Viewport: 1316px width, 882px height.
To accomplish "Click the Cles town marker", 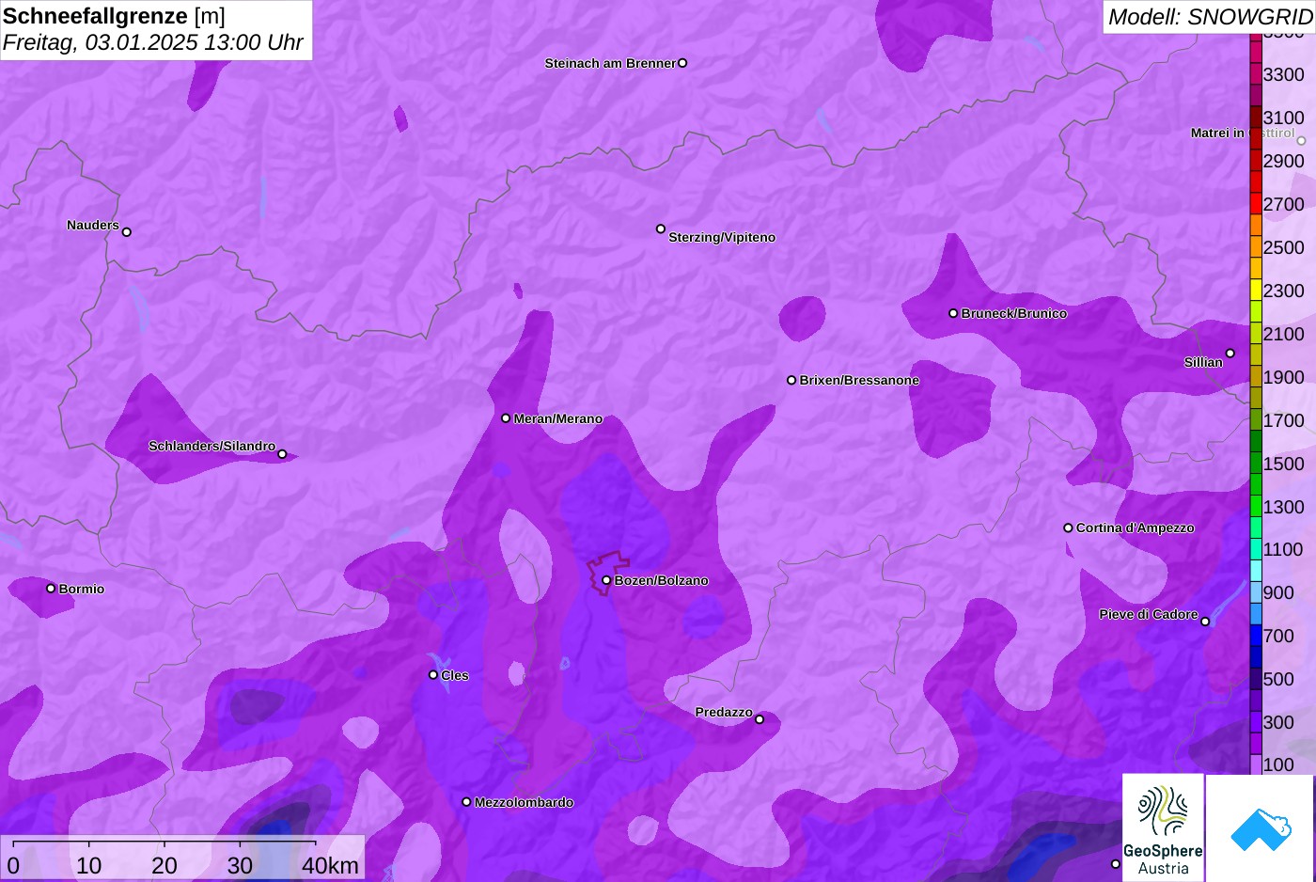I will [433, 675].
